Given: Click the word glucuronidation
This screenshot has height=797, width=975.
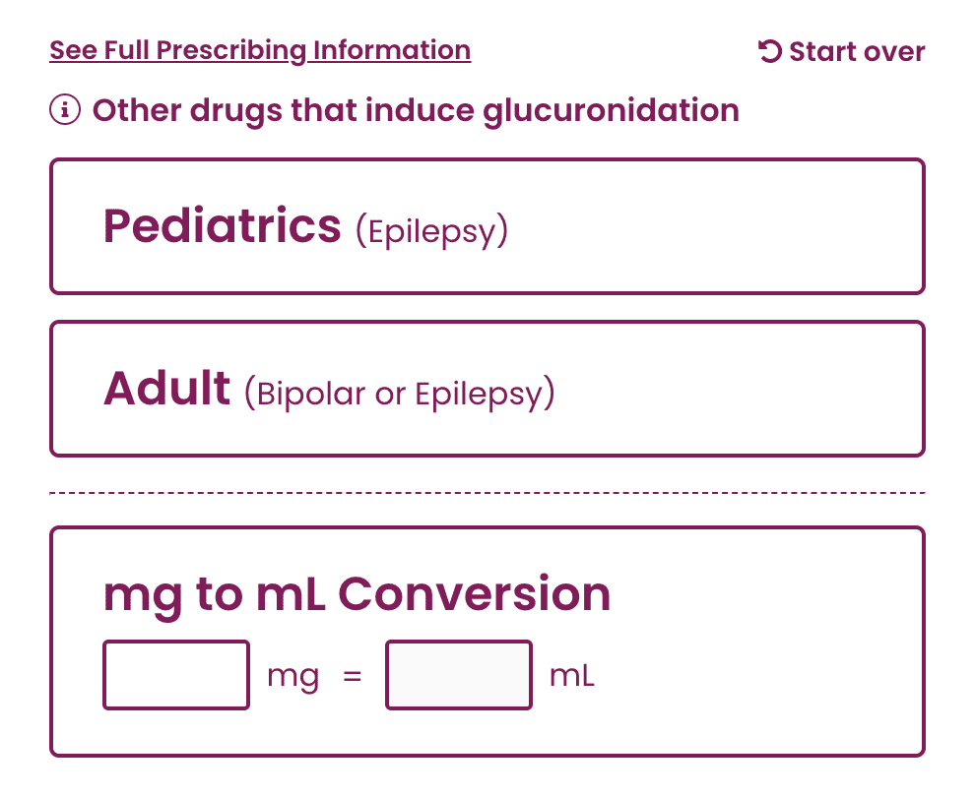Looking at the screenshot, I should point(611,110).
